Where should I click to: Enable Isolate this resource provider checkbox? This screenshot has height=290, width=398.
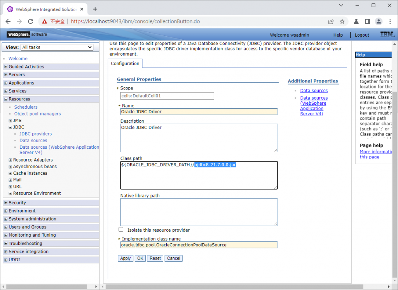coord(121,230)
